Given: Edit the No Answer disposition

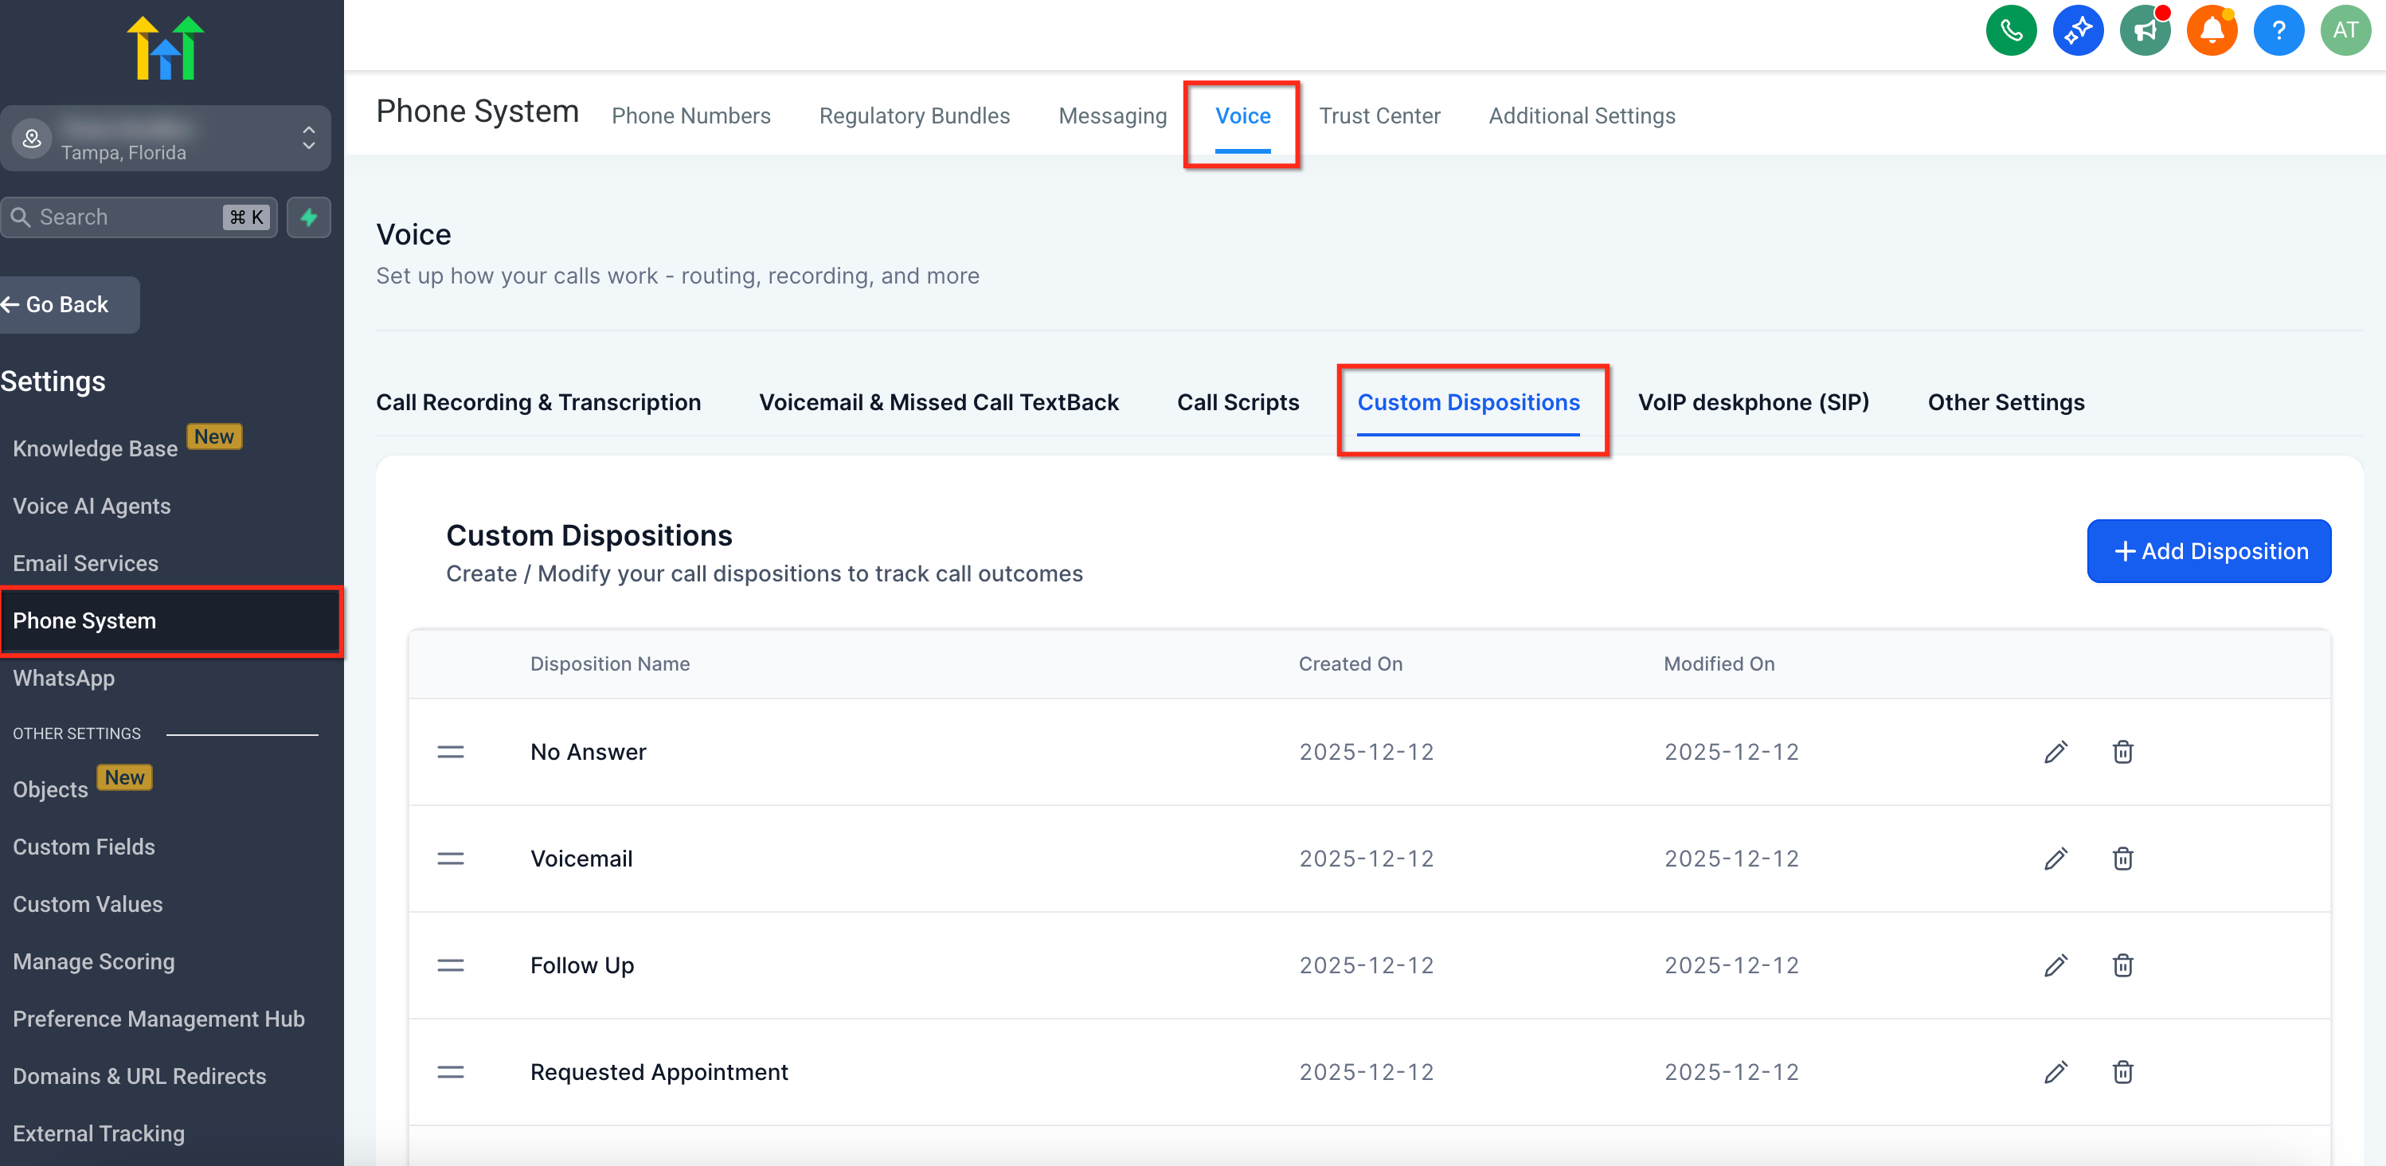Looking at the screenshot, I should (2055, 752).
